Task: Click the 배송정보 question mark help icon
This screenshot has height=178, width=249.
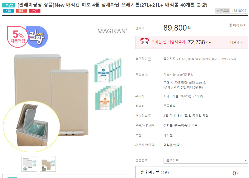Action: click(x=150, y=116)
